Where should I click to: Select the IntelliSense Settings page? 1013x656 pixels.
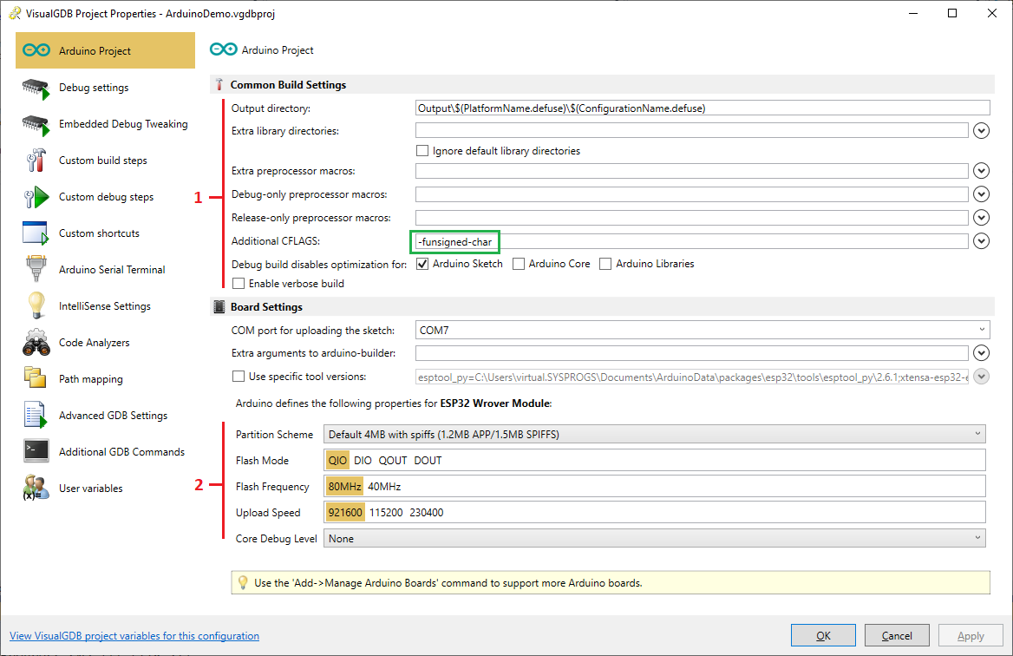coord(105,306)
